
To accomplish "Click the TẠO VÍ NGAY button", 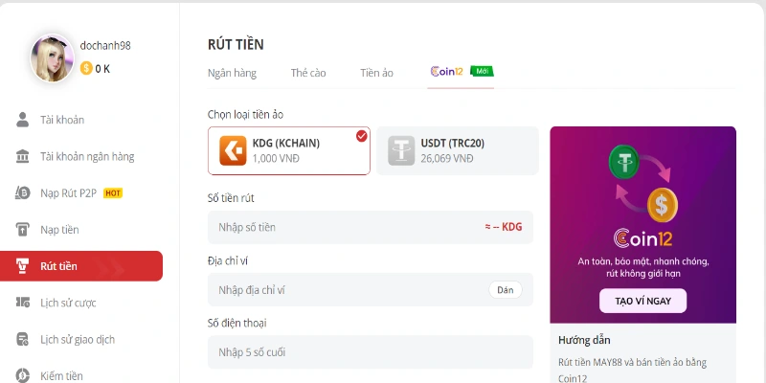I will pos(642,301).
